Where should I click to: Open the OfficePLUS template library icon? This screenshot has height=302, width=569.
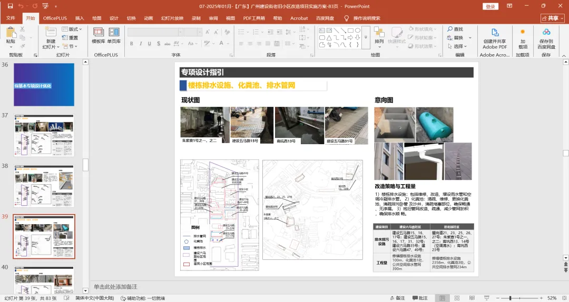pyautogui.click(x=99, y=32)
